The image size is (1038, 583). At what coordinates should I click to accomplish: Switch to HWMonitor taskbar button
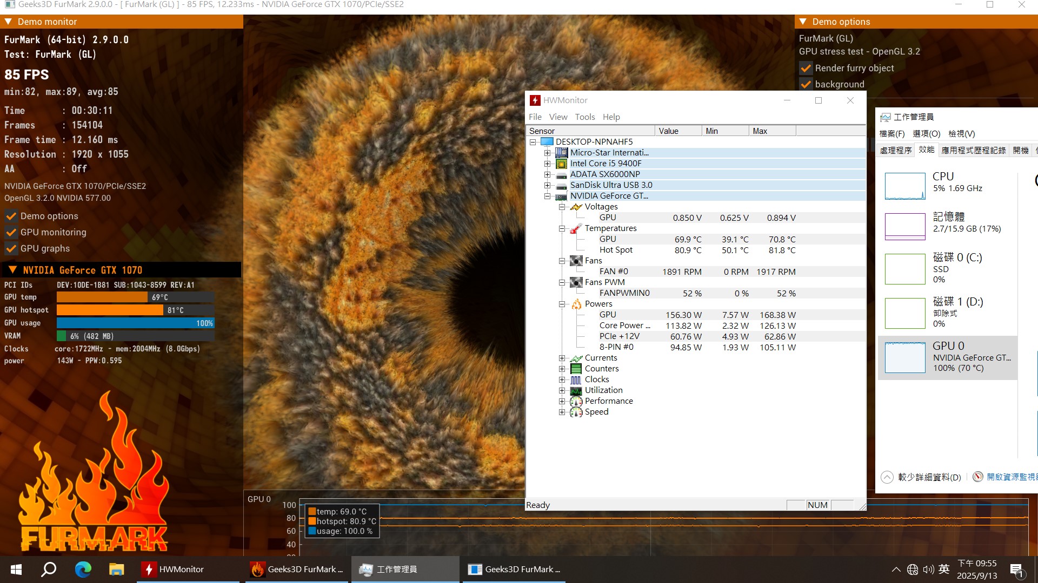click(189, 570)
